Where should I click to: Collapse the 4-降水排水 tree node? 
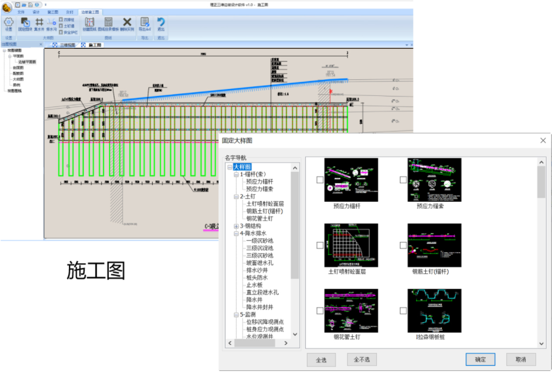(x=236, y=233)
